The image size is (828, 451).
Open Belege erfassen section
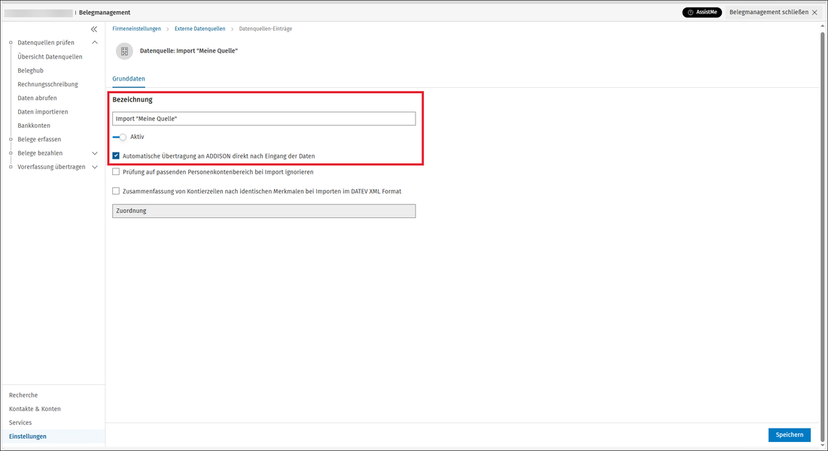coord(39,139)
